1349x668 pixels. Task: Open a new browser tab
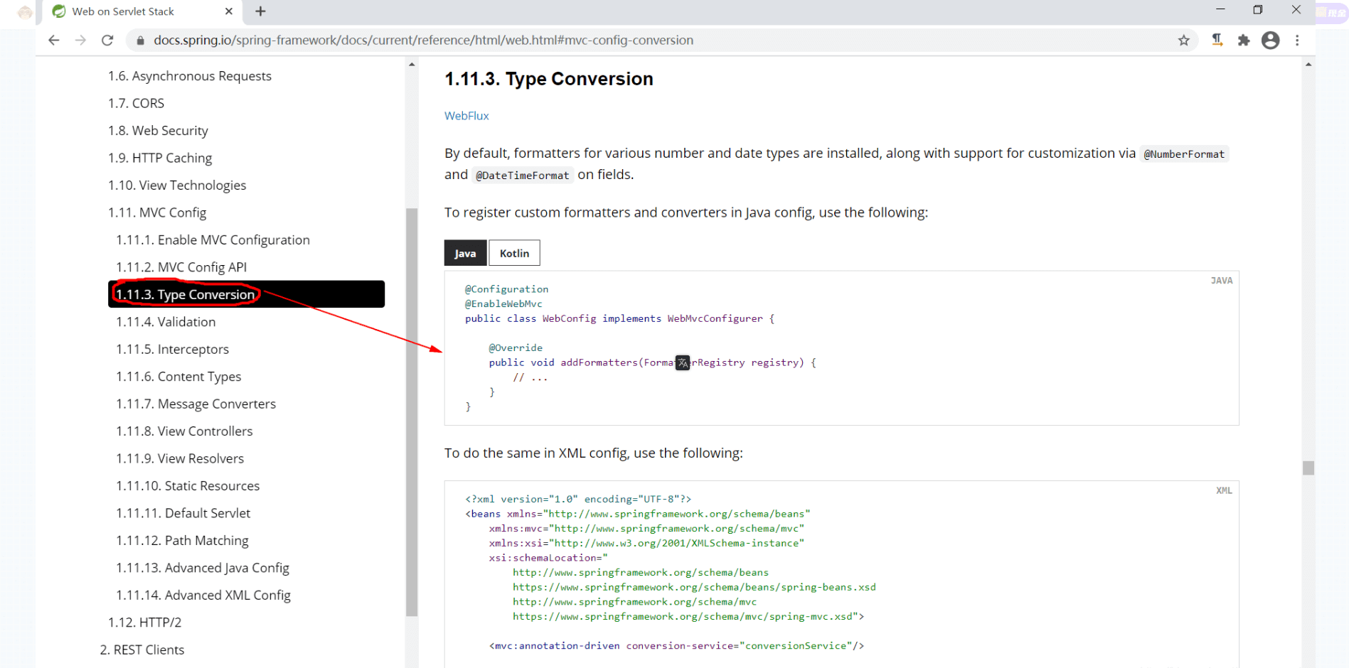[x=260, y=11]
